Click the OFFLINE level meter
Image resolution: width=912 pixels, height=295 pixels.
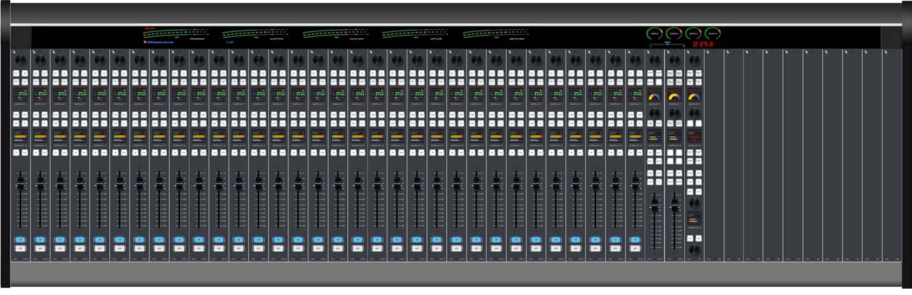413,32
